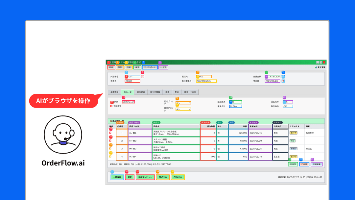Open the 配送ブロック dropdown
Screen dimensions: 355x200
tap(183, 103)
